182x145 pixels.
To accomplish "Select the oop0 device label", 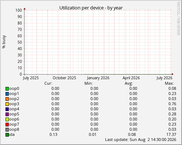I will click(x=14, y=89).
